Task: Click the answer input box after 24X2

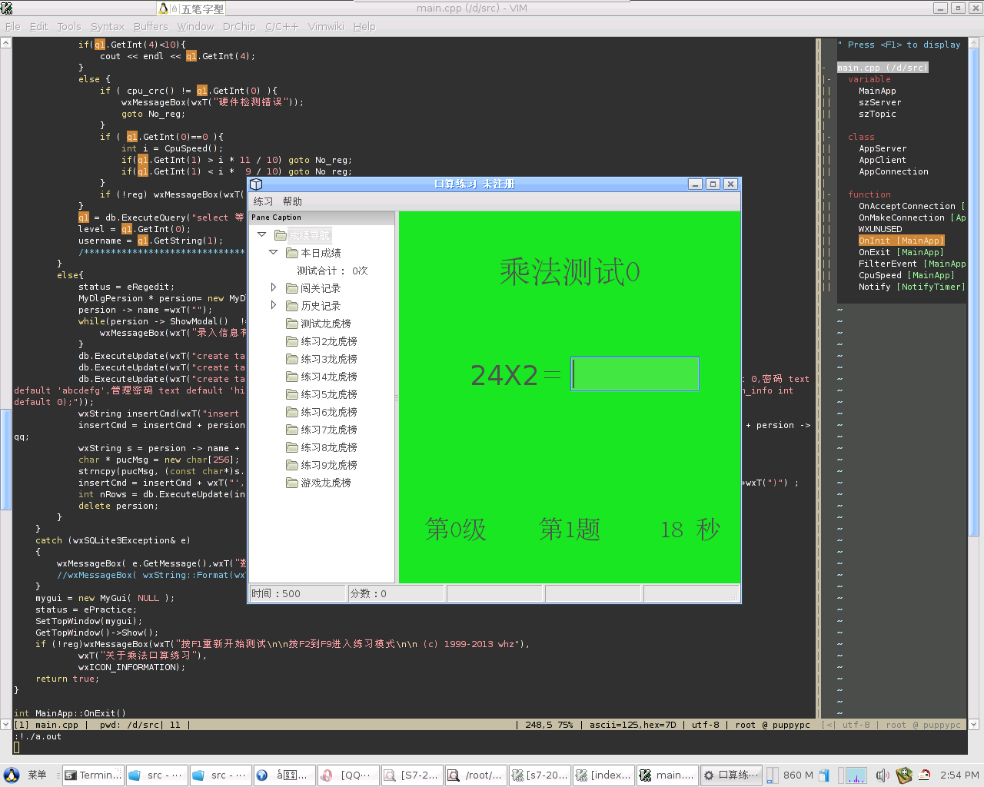Action: [x=635, y=374]
